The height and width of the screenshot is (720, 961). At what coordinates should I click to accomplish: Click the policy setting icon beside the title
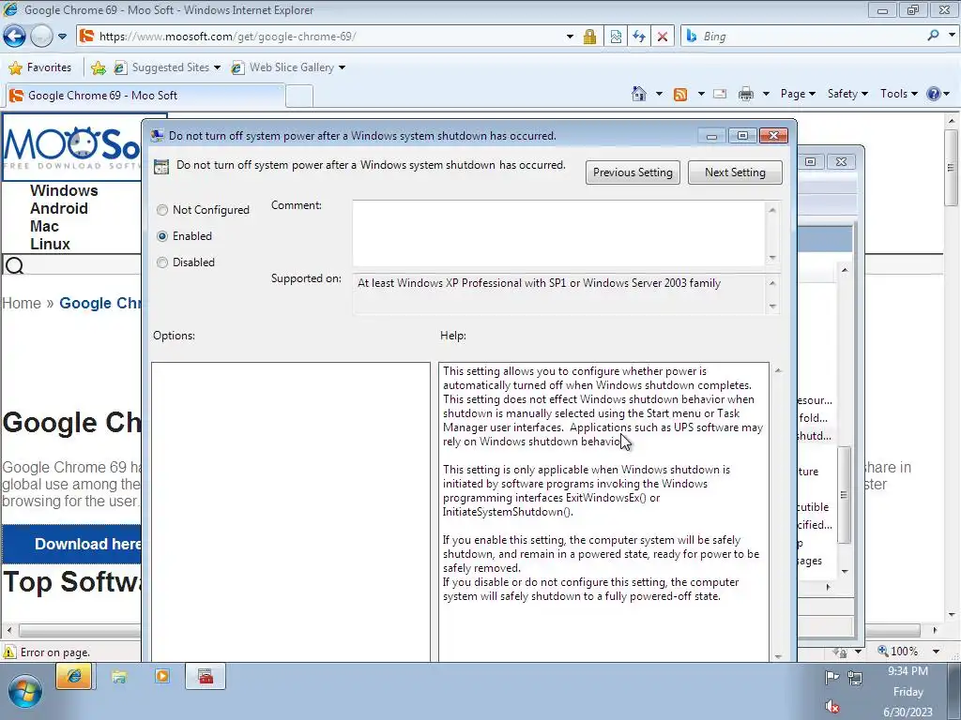(x=161, y=167)
